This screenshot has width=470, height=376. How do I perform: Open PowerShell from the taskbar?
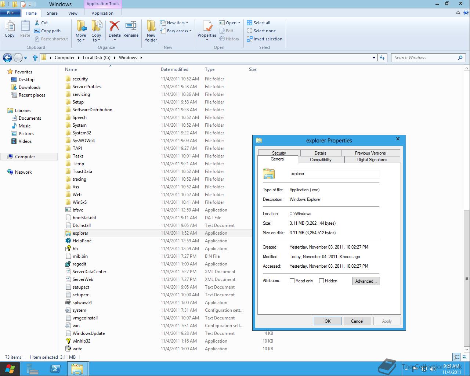(55, 369)
